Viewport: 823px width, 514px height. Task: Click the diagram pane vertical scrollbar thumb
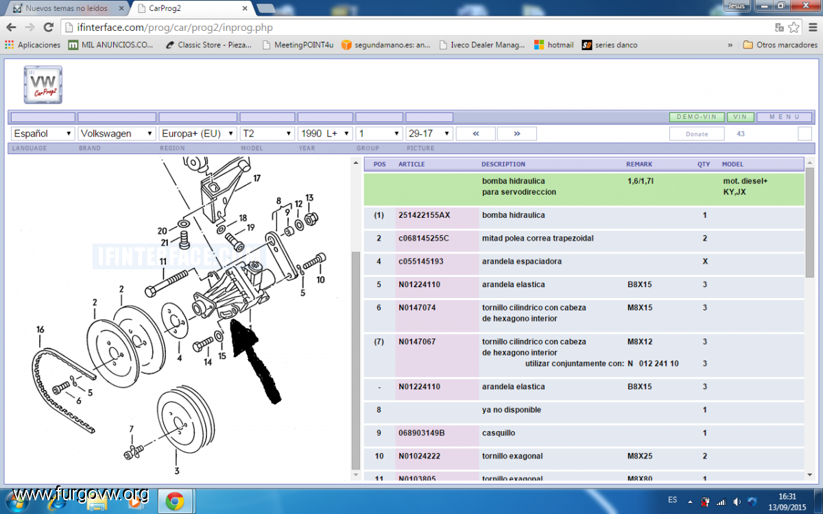click(355, 360)
